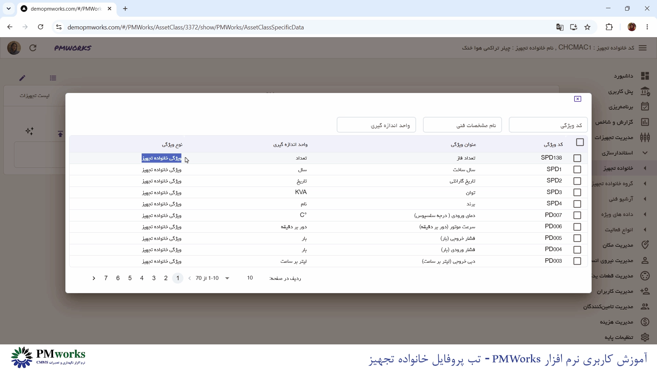657x369 pixels.
Task: Expand the انواع فعالیت sidebar item
Action: coord(645,230)
